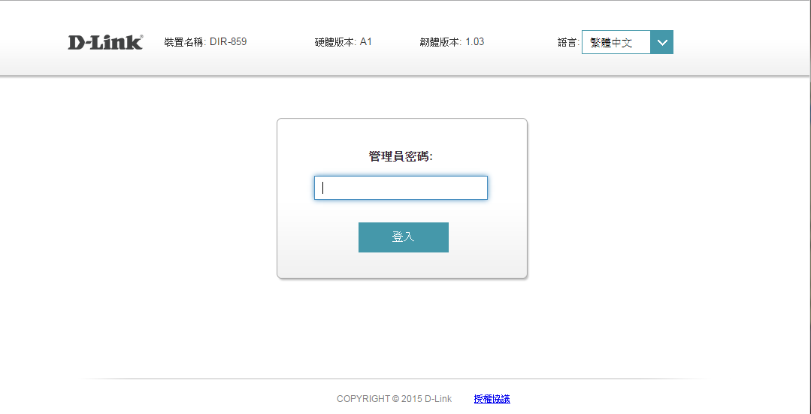Click the 裝置名稱 label

point(184,42)
